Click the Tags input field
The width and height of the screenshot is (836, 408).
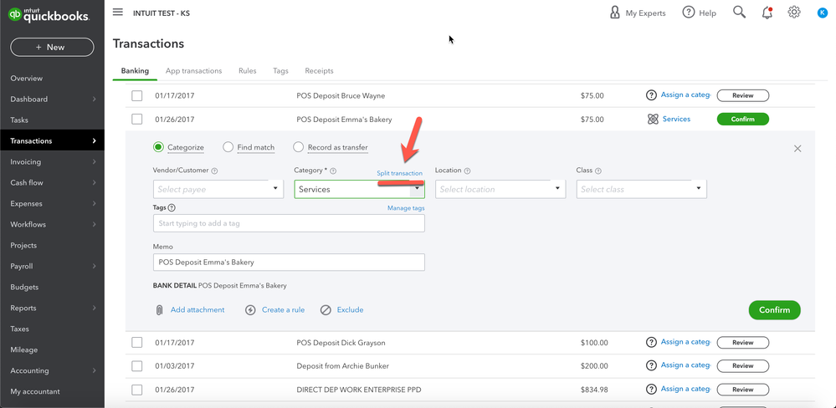pos(289,223)
